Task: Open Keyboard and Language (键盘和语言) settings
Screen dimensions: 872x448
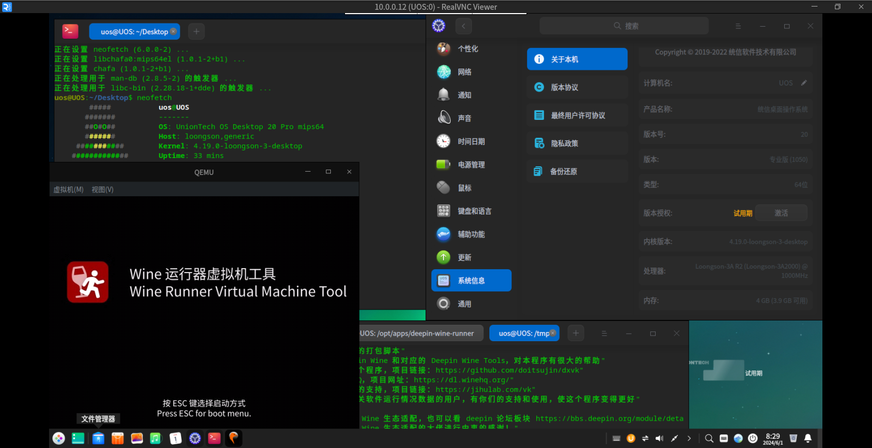Action: (x=471, y=211)
